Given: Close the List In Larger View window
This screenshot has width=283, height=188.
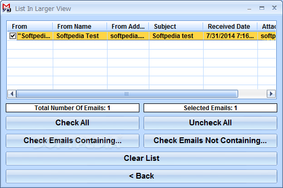Looking at the screenshot, I should pos(274,8).
